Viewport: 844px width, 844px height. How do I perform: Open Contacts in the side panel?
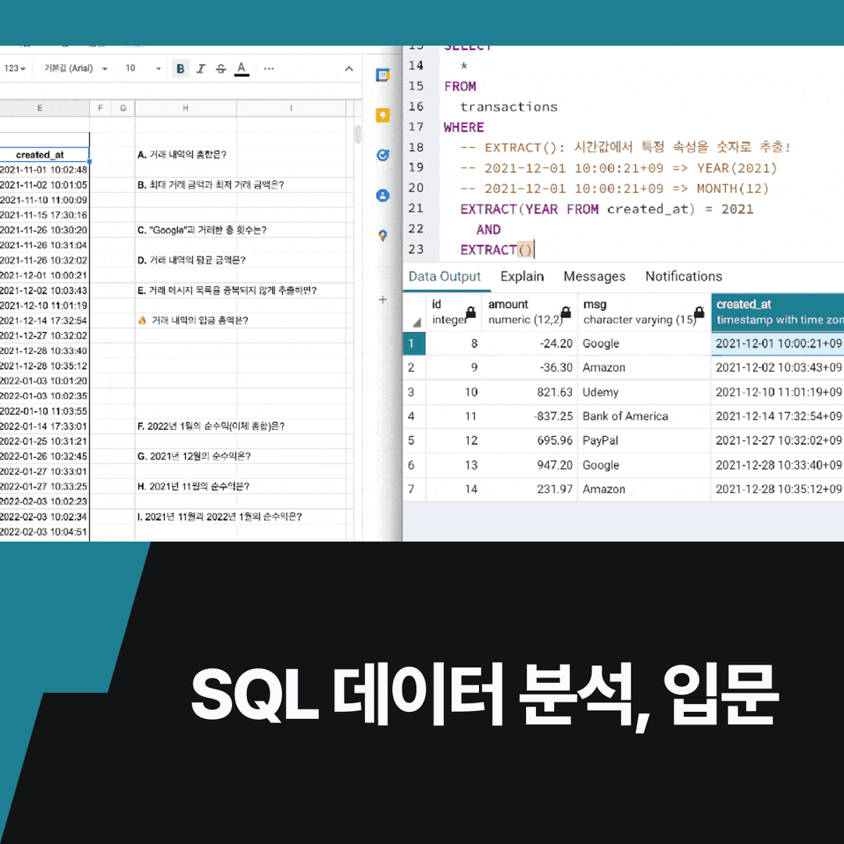point(383,195)
